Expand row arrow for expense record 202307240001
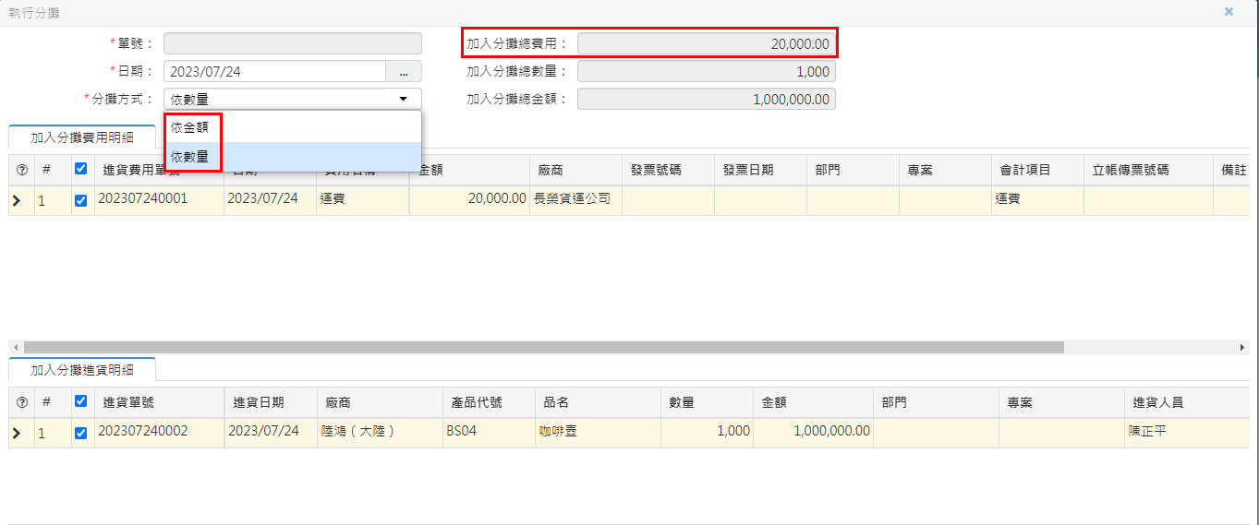 click(x=17, y=200)
